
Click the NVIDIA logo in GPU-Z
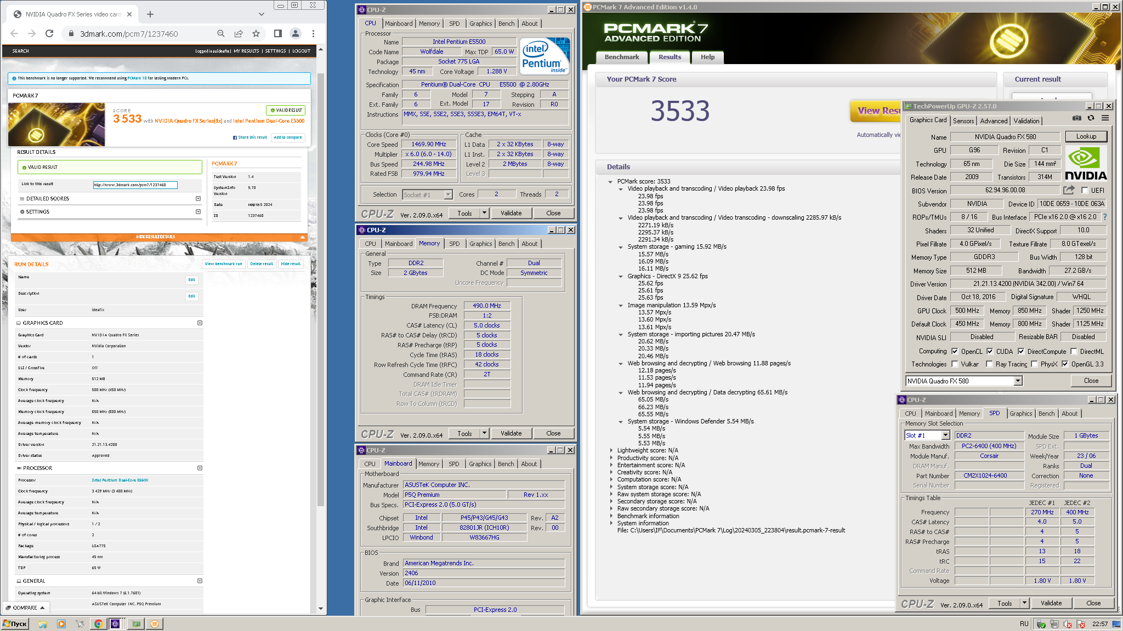click(1085, 164)
